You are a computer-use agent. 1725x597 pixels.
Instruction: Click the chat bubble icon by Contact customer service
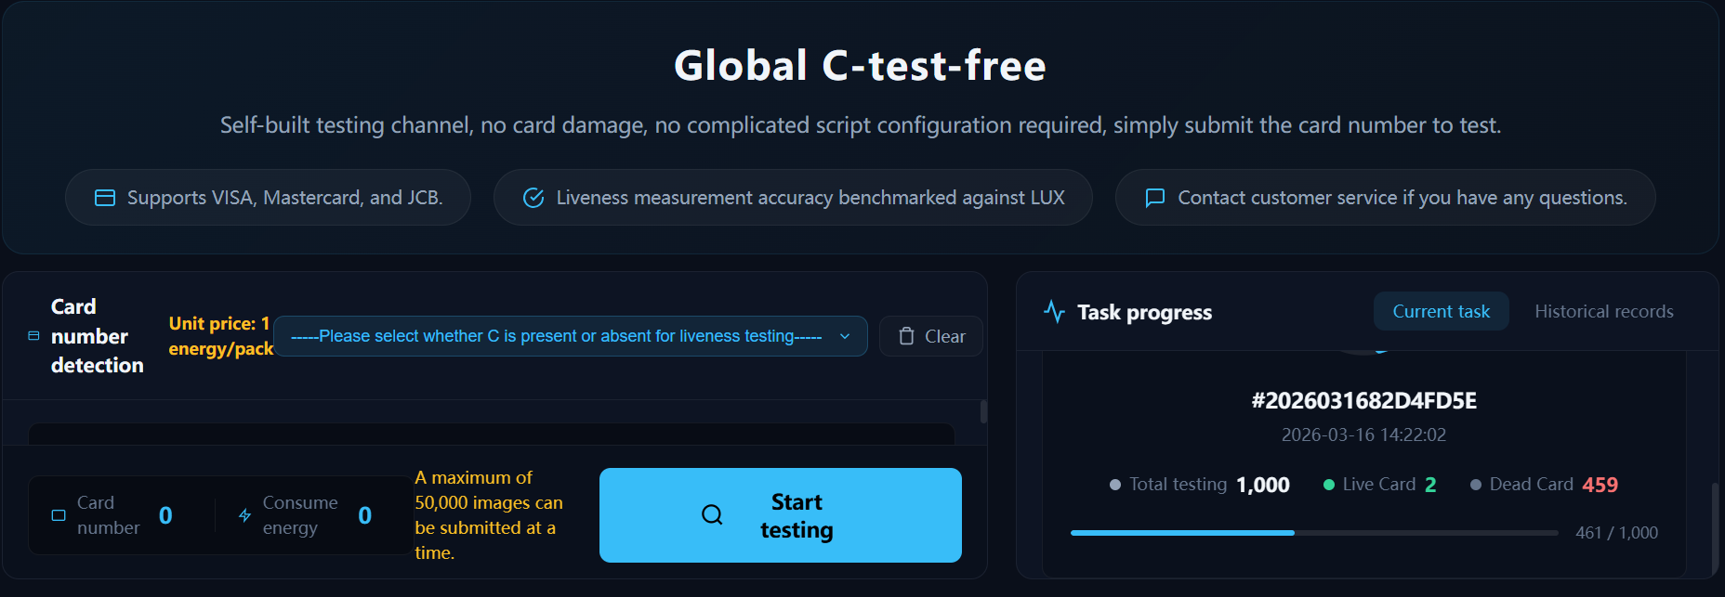pos(1155,198)
